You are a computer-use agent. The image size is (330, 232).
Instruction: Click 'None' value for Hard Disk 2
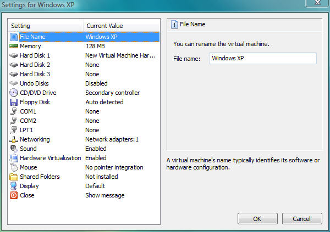92,65
